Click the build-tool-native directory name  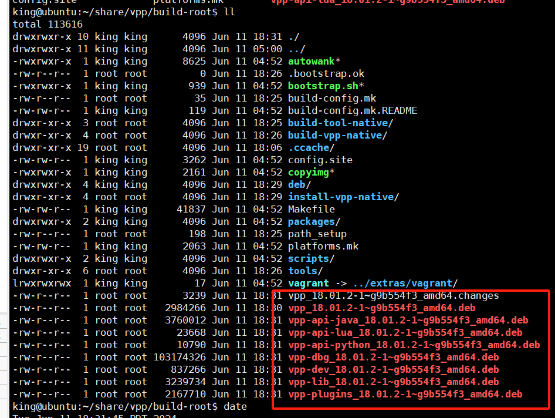coord(338,123)
